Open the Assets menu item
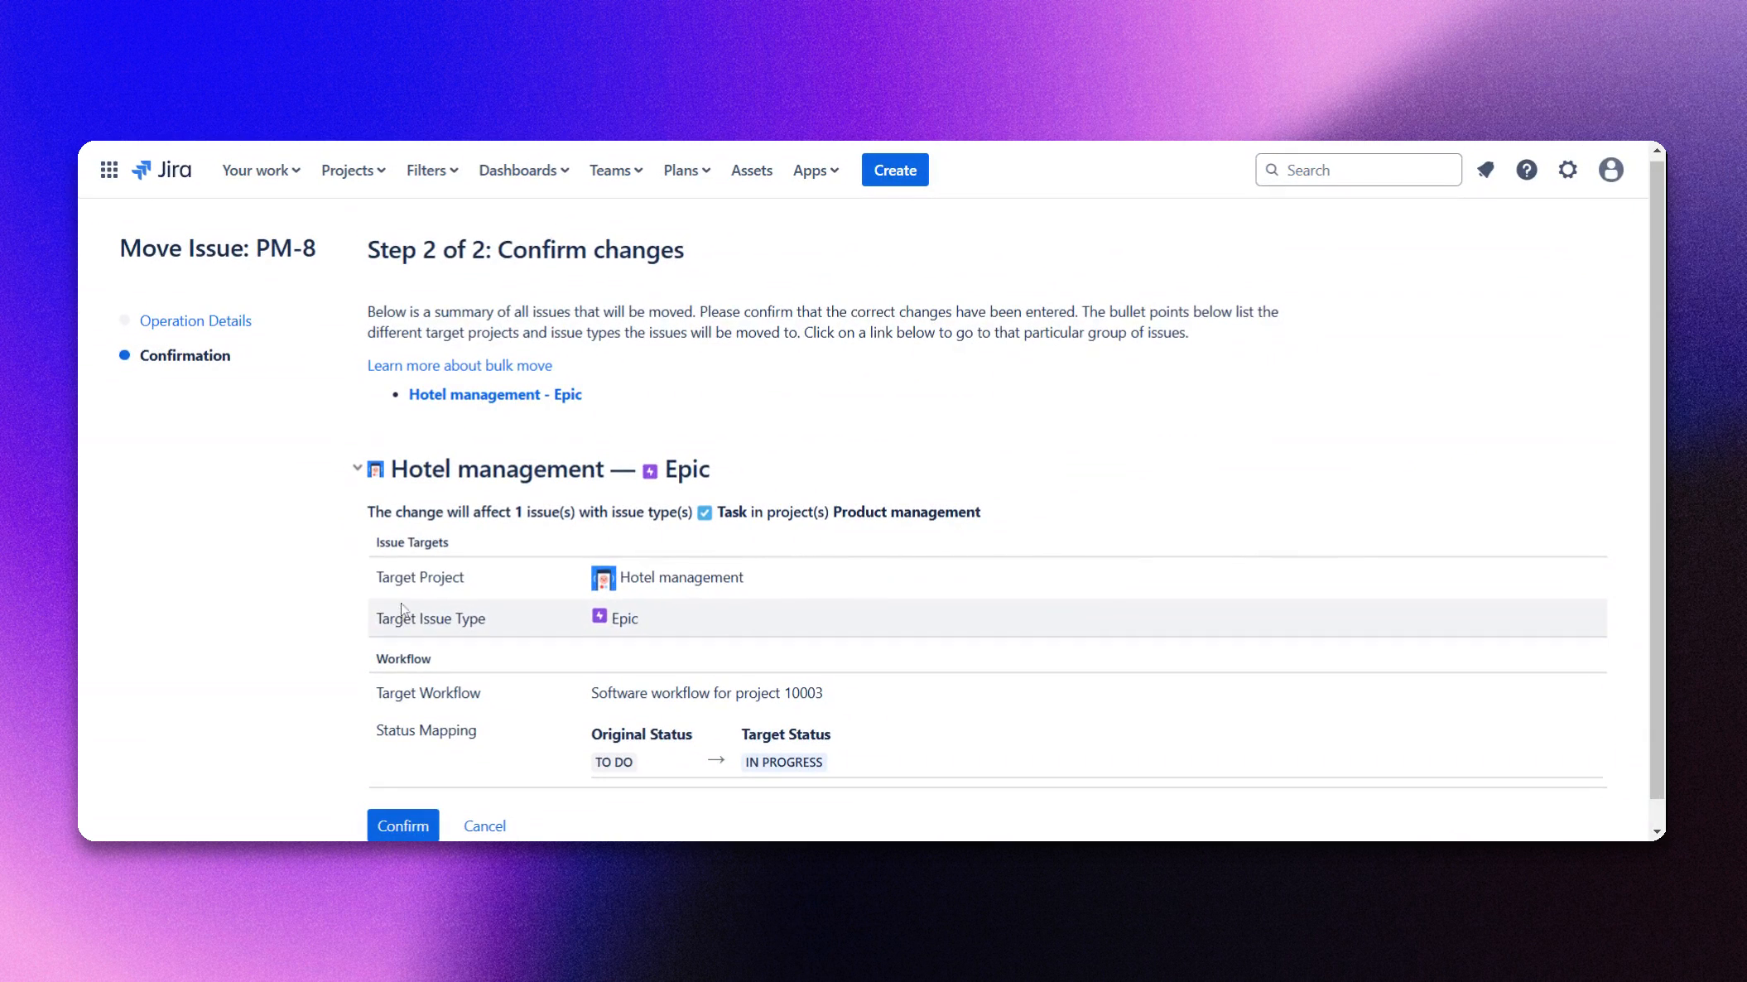This screenshot has height=982, width=1747. 751,170
